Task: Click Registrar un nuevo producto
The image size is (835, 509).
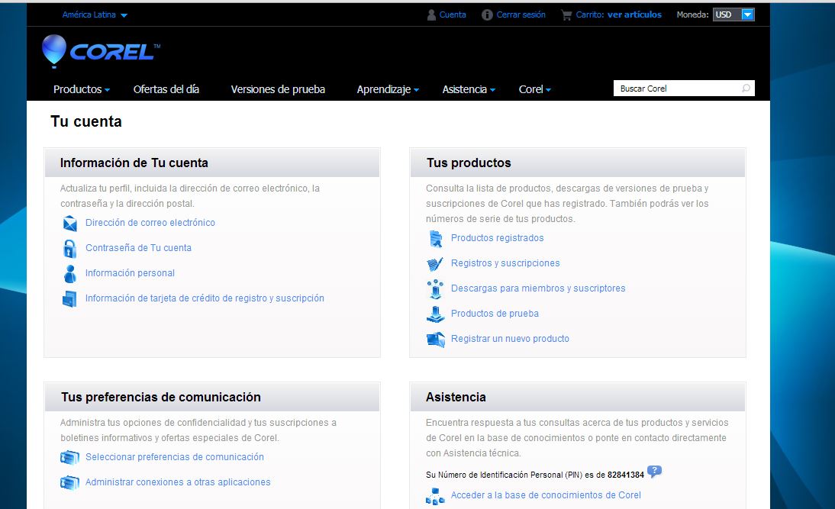Action: (510, 339)
